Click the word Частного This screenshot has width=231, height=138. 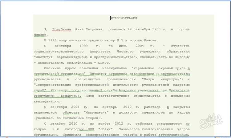[x=125, y=52]
